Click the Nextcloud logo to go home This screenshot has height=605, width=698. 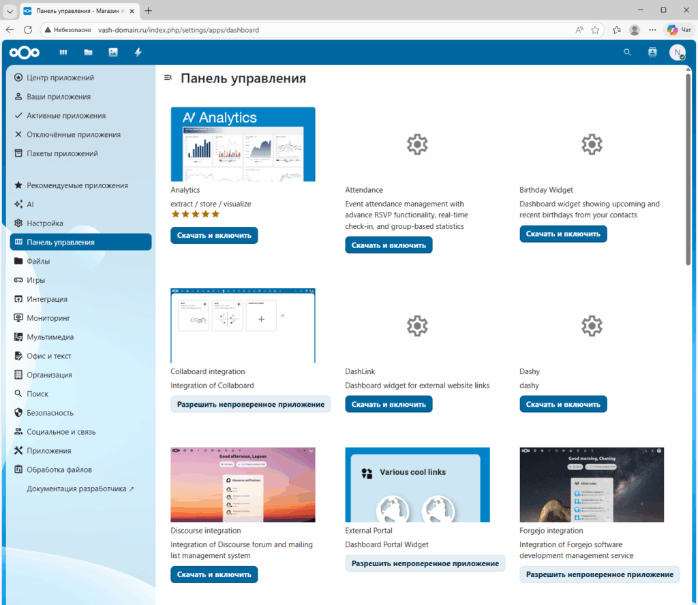pyautogui.click(x=24, y=52)
